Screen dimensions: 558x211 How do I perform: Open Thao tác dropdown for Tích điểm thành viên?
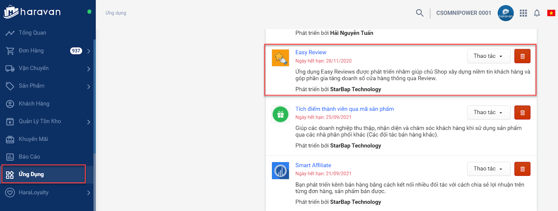pyautogui.click(x=489, y=112)
